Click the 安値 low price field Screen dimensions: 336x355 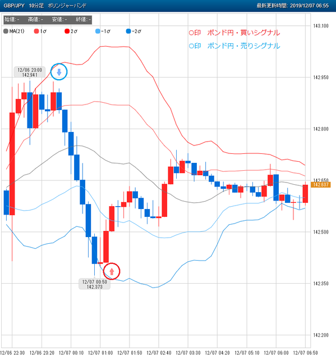(x=59, y=20)
